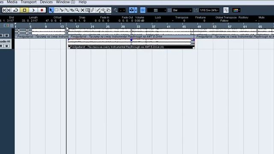The image size is (274, 154).
Task: Select the Line tool
Action: pos(98,10)
